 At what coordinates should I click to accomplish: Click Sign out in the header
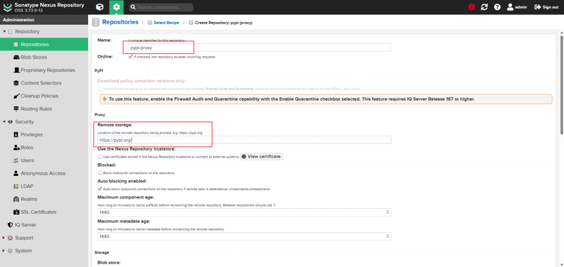(x=546, y=7)
